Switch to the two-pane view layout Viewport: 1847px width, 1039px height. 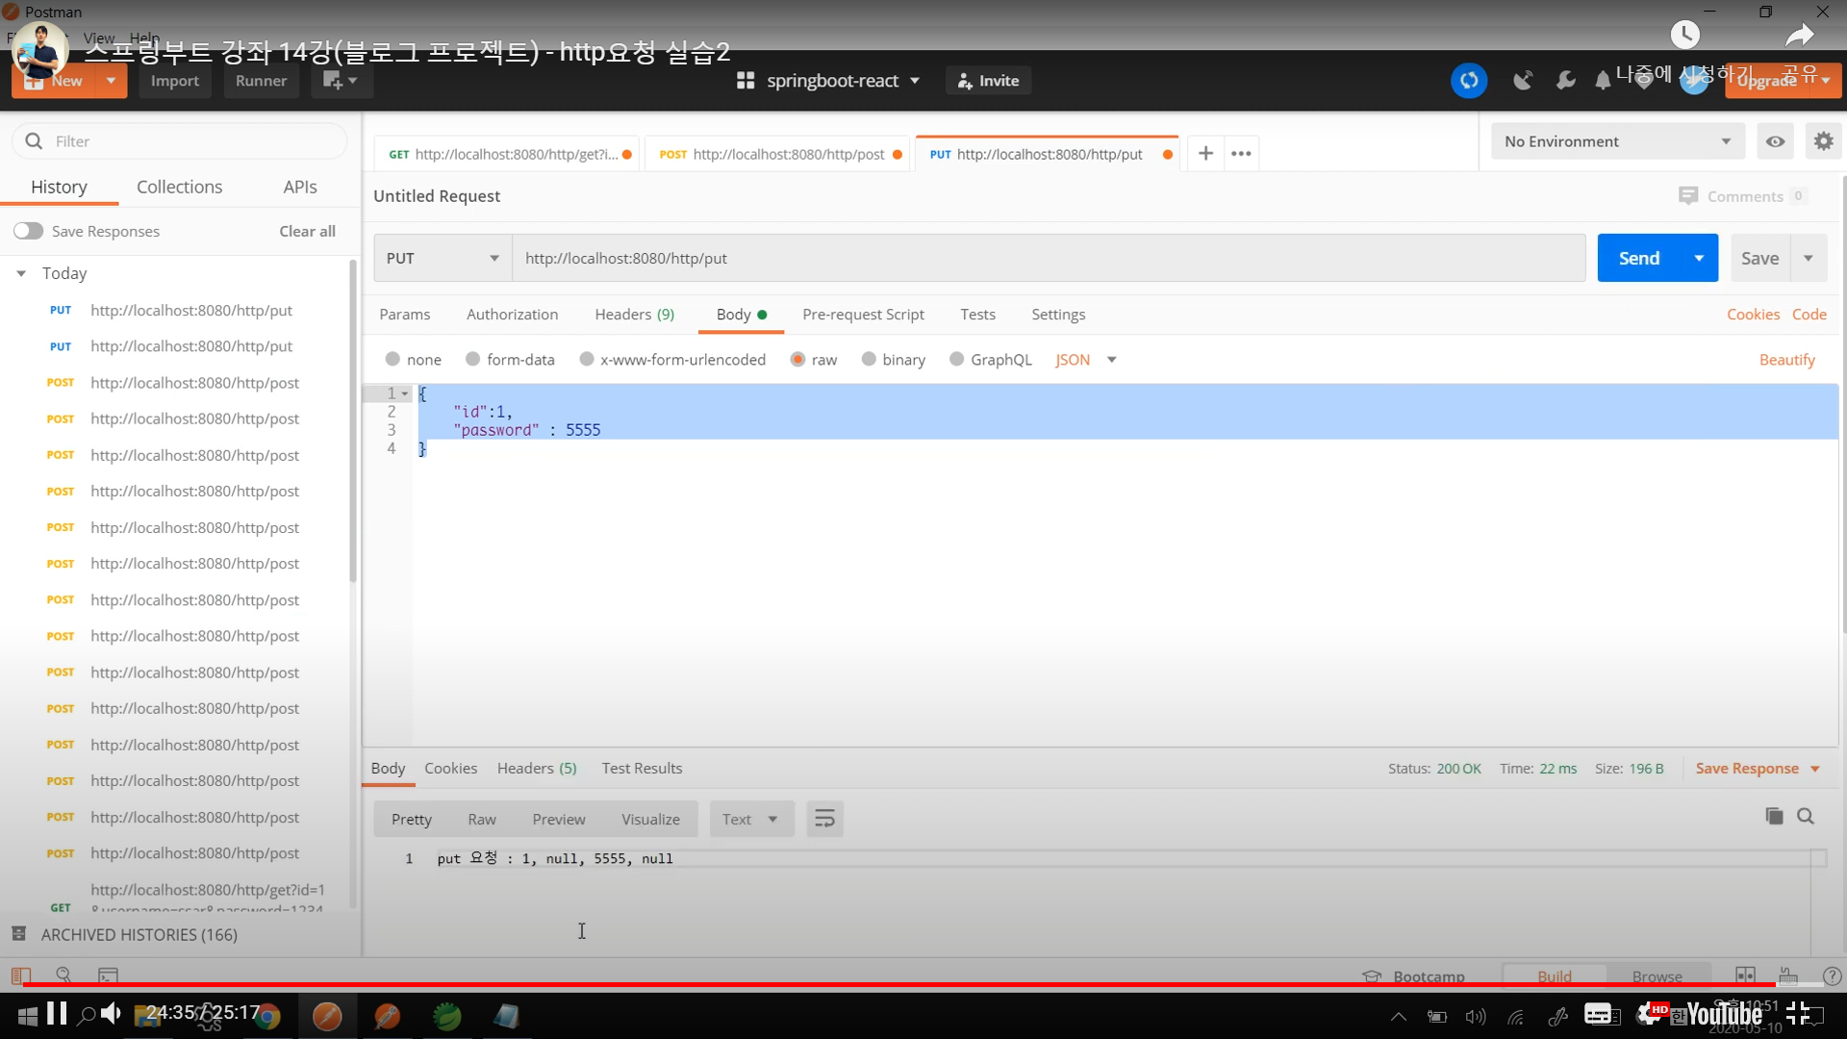pyautogui.click(x=1745, y=976)
